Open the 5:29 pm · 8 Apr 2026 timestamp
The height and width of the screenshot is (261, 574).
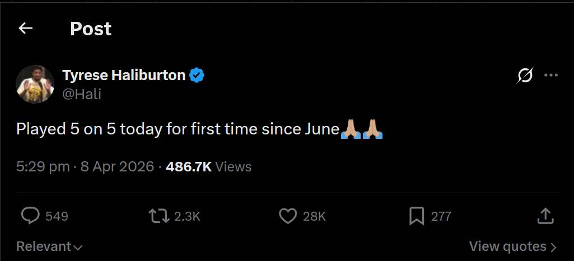point(85,167)
